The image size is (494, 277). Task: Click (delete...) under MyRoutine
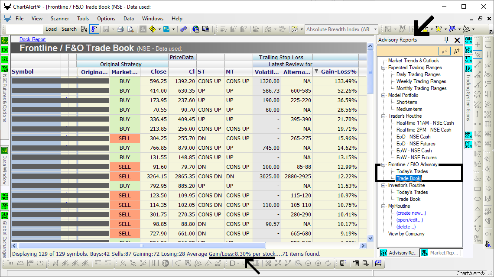tap(406, 227)
